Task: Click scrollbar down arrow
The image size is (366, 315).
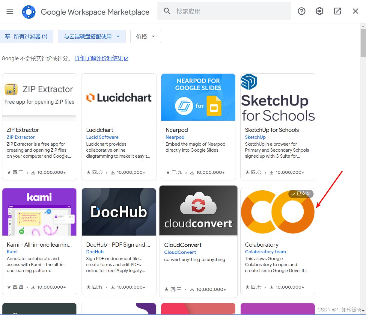Action: [363, 311]
